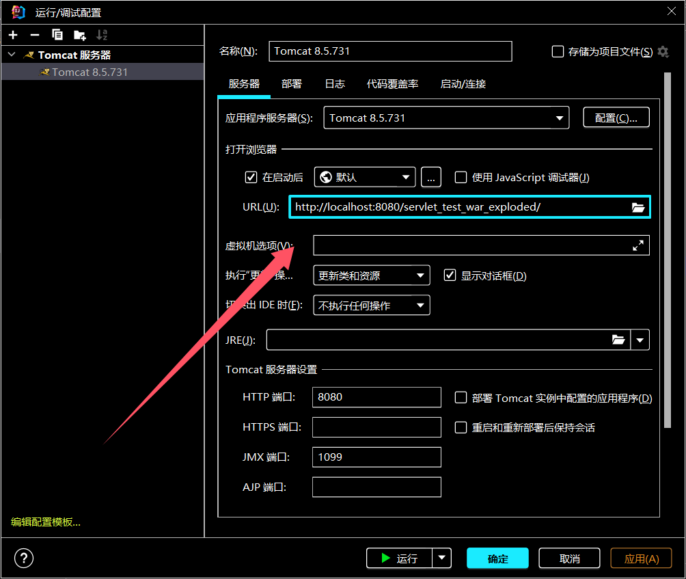Switch to the 代码覆盖率 tab
The height and width of the screenshot is (579, 686).
[392, 84]
